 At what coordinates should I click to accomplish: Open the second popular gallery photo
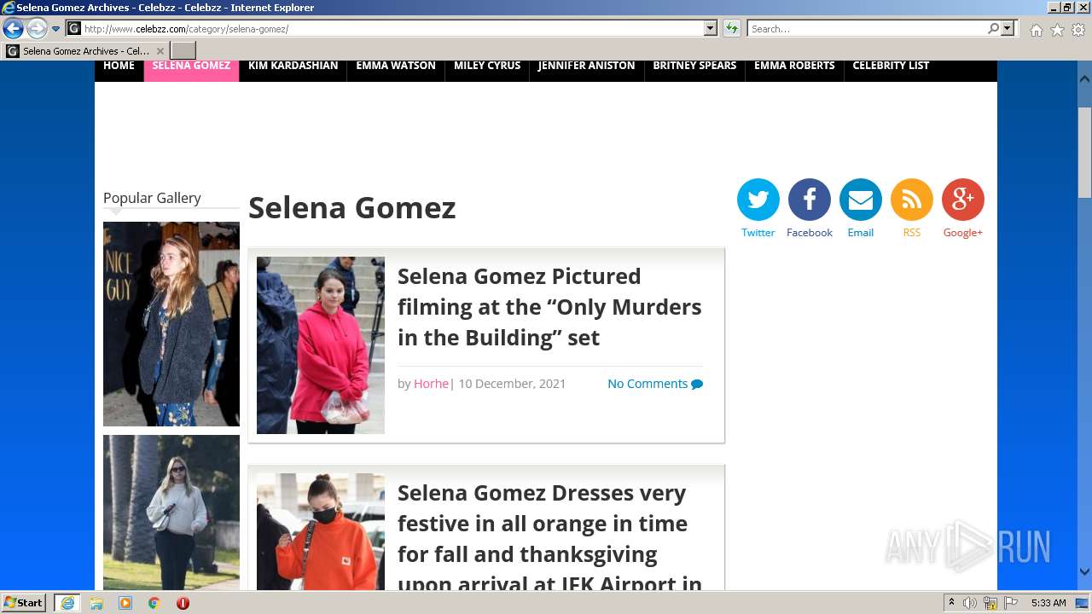tap(171, 513)
